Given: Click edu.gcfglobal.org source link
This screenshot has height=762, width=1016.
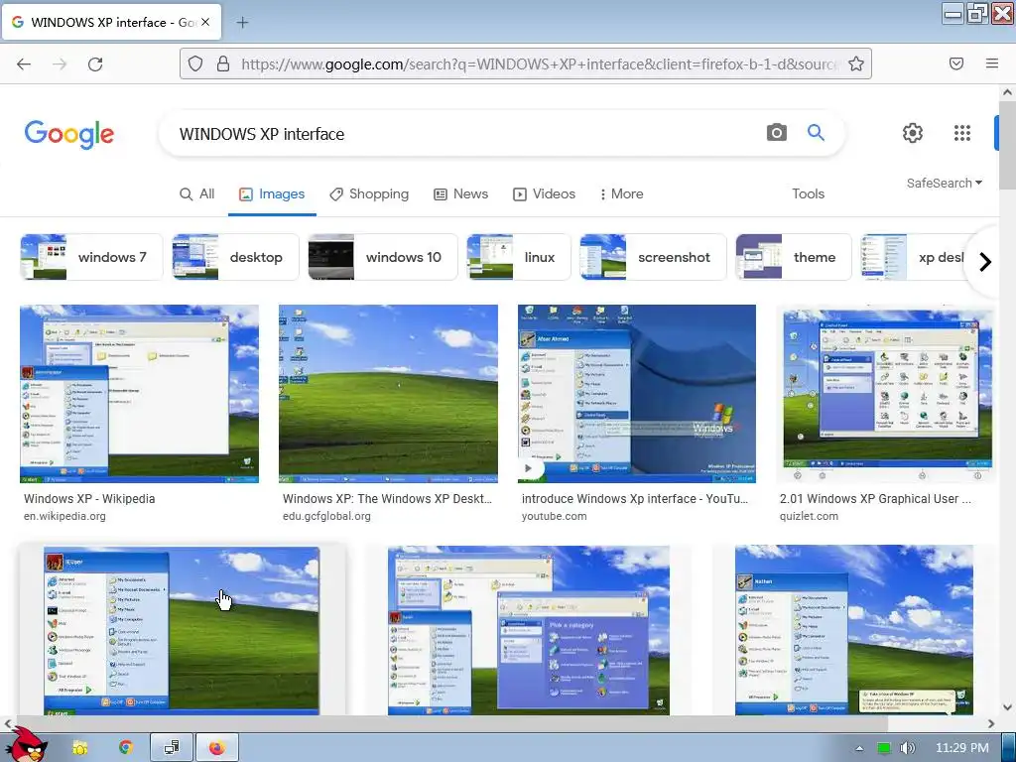Looking at the screenshot, I should [326, 516].
